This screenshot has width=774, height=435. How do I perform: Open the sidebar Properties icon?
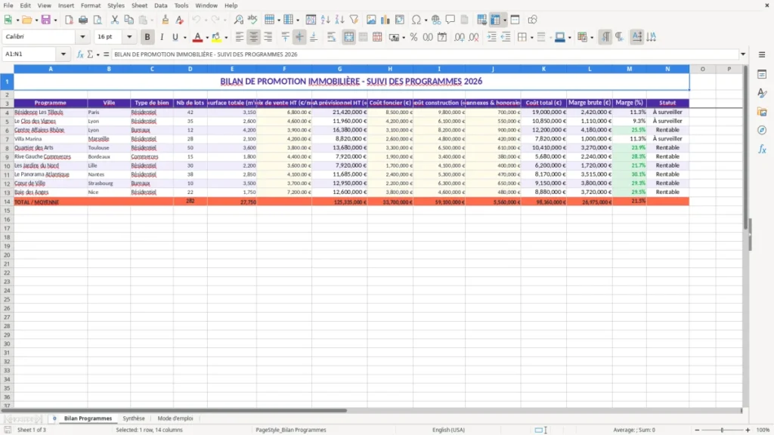click(x=762, y=74)
